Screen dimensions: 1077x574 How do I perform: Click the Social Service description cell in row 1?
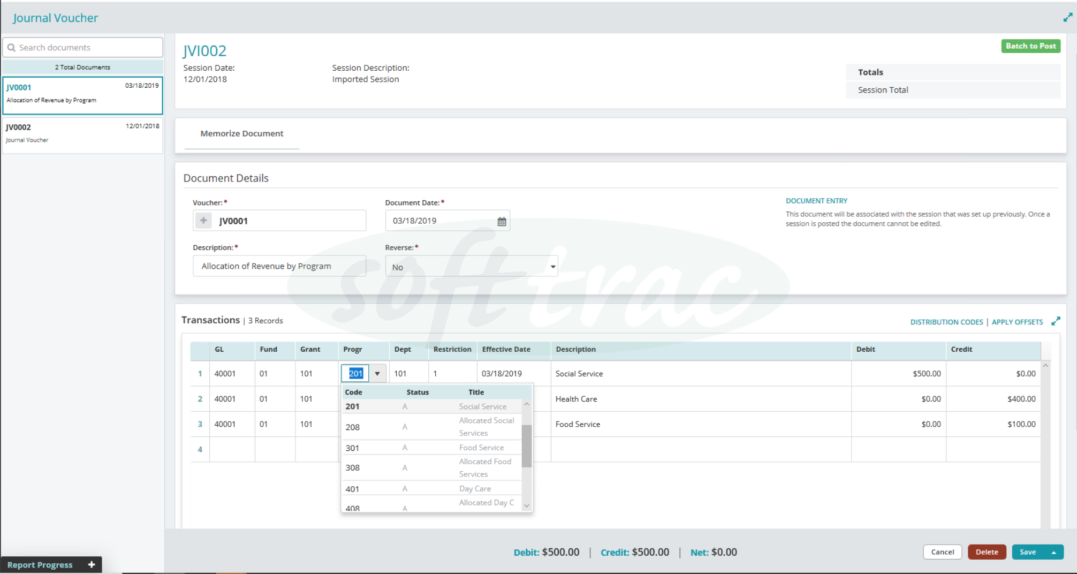tap(701, 374)
